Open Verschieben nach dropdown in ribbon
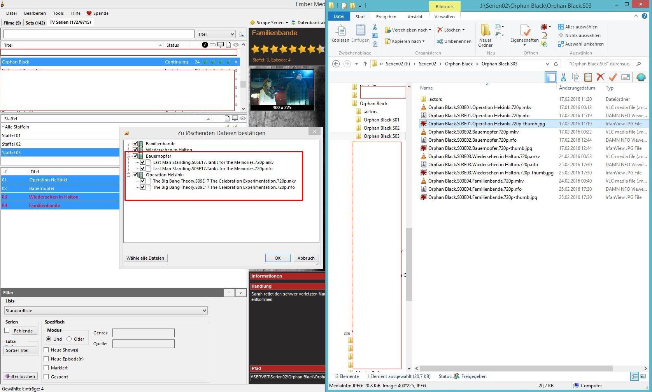 (x=430, y=30)
